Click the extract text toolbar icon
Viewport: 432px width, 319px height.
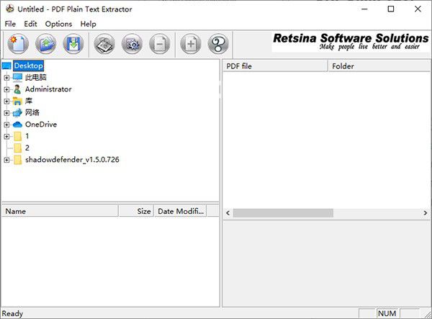104,44
